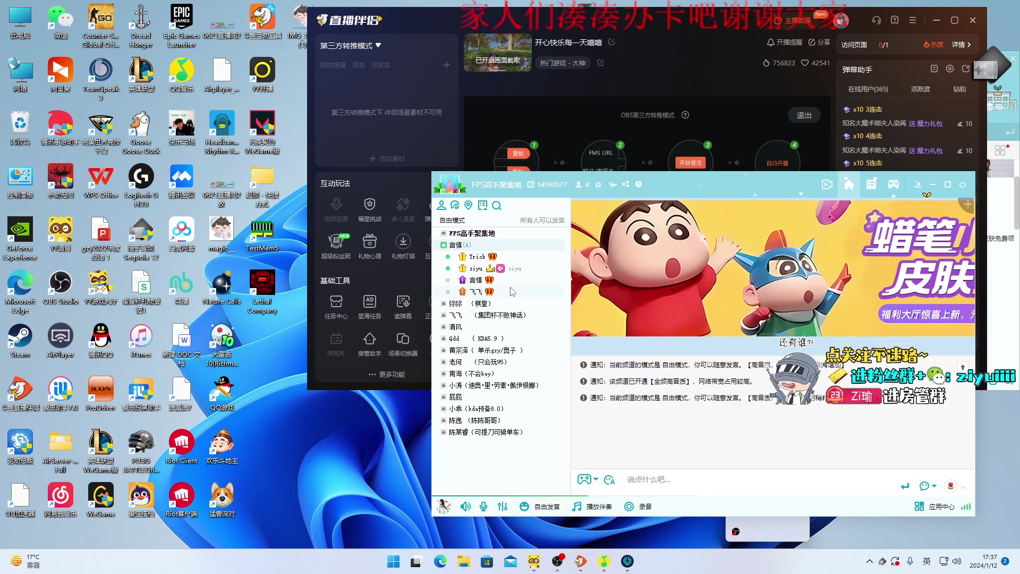
Task: Click the 分享 share link in 直播伴侣
Action: (819, 42)
